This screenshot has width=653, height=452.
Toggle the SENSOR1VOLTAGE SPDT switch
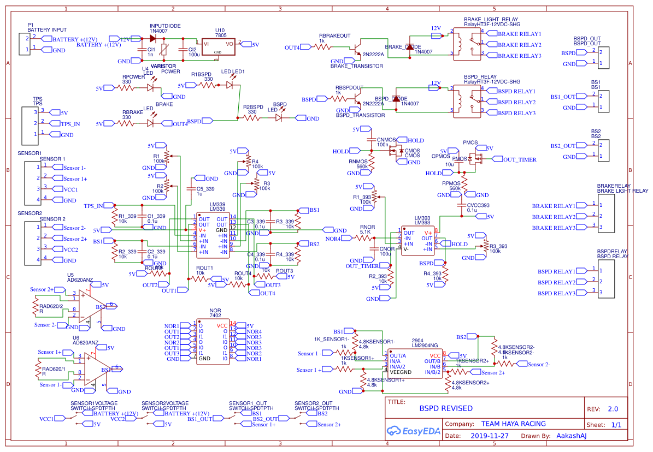(x=73, y=418)
